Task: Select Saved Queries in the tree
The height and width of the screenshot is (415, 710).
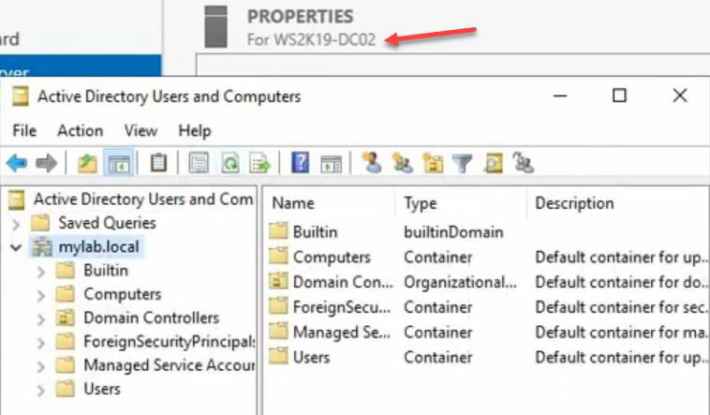Action: (x=107, y=223)
